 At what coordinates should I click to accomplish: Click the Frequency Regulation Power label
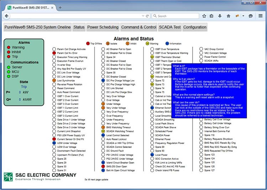tap(170, 143)
